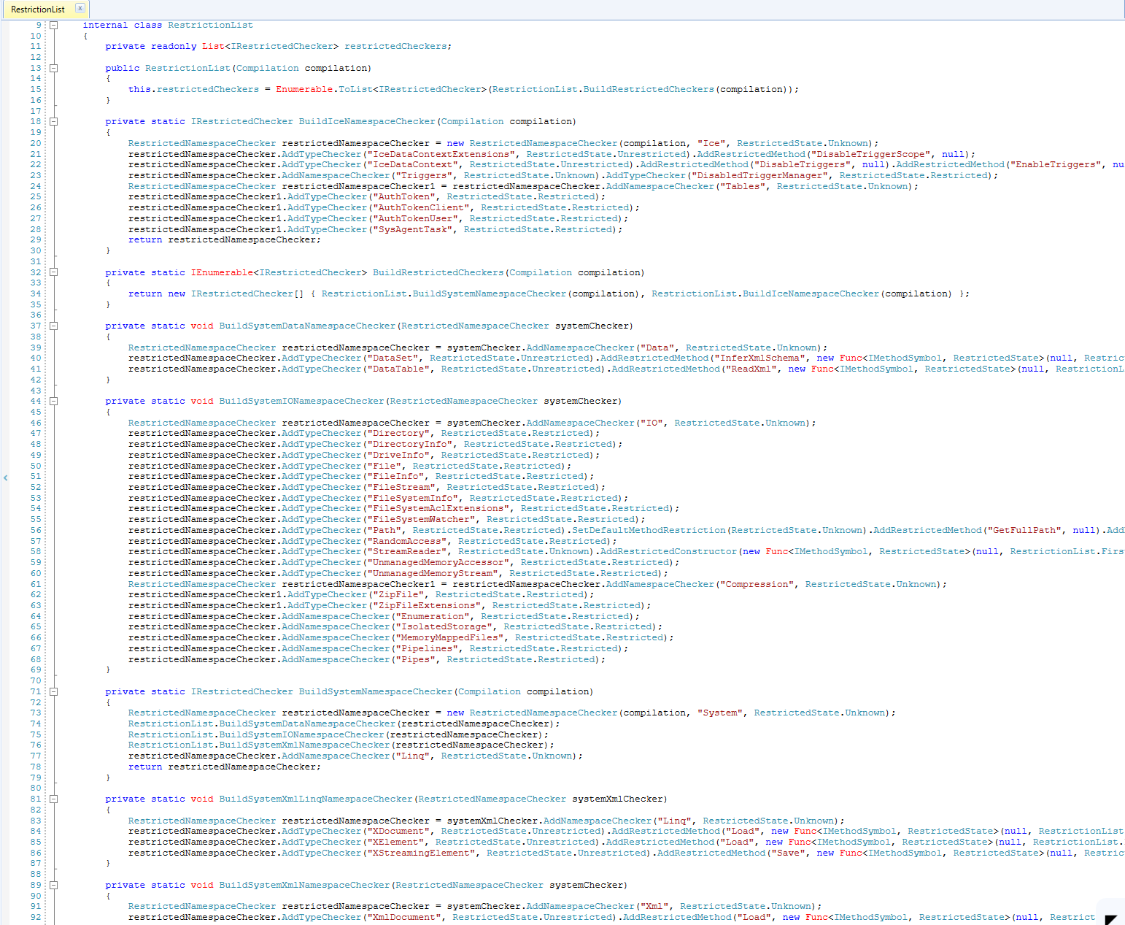Select the RestrictionList document tab
Image resolution: width=1125 pixels, height=925 pixels.
click(x=38, y=9)
